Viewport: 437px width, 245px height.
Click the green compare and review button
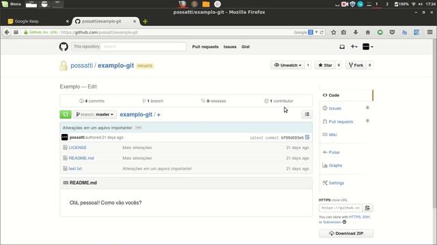pyautogui.click(x=66, y=114)
